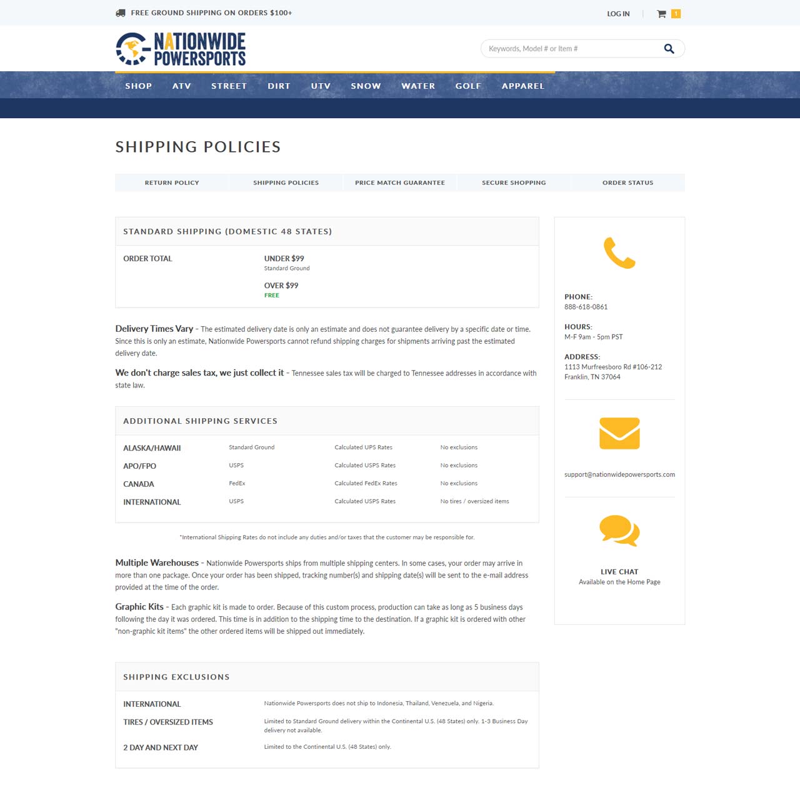Viewport: 800px width, 800px height.
Task: Click the Delivery Times Vary heading
Action: (154, 329)
